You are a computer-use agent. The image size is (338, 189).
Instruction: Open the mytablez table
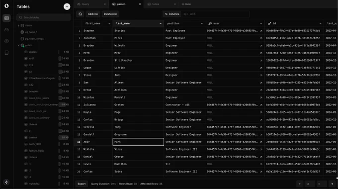click(x=34, y=184)
